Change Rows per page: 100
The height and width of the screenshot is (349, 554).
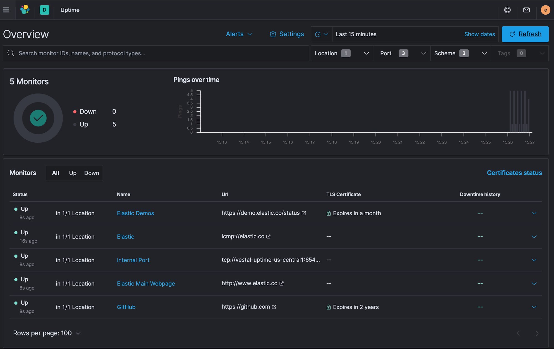coord(47,333)
